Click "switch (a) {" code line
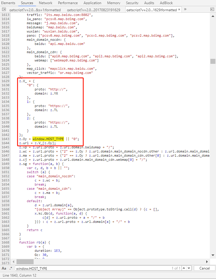216x279 pixels. click(39, 172)
